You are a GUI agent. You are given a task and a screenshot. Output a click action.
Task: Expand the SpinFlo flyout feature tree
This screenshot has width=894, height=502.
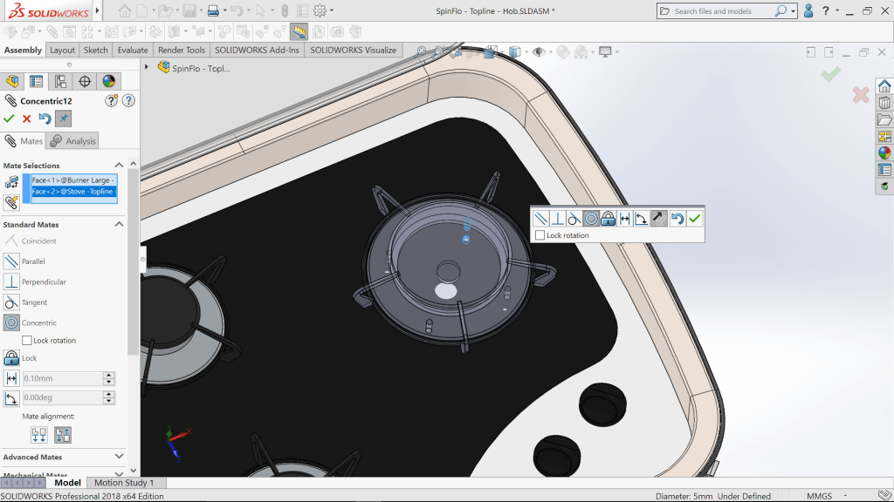click(x=147, y=67)
